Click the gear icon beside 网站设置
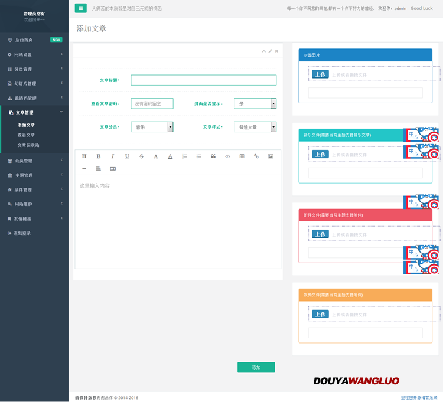 (9, 54)
